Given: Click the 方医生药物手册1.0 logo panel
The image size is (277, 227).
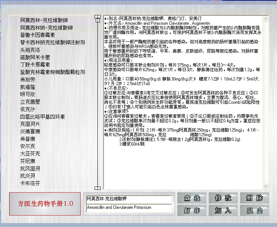Looking at the screenshot, I should point(45,204).
